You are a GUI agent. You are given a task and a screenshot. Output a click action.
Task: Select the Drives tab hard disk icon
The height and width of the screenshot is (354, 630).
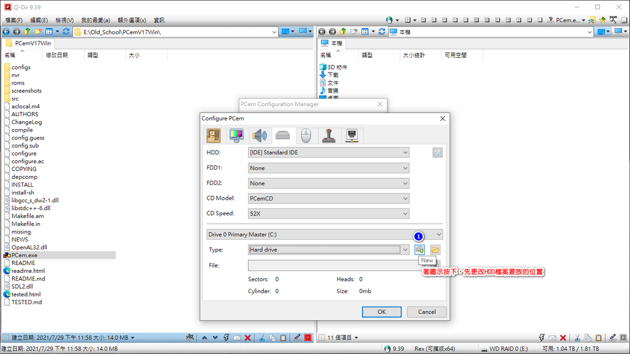coord(283,136)
